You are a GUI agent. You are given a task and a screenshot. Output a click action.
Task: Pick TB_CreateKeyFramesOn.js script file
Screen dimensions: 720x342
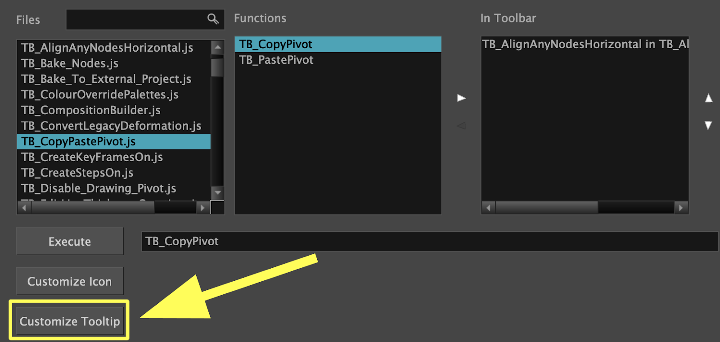pos(92,157)
